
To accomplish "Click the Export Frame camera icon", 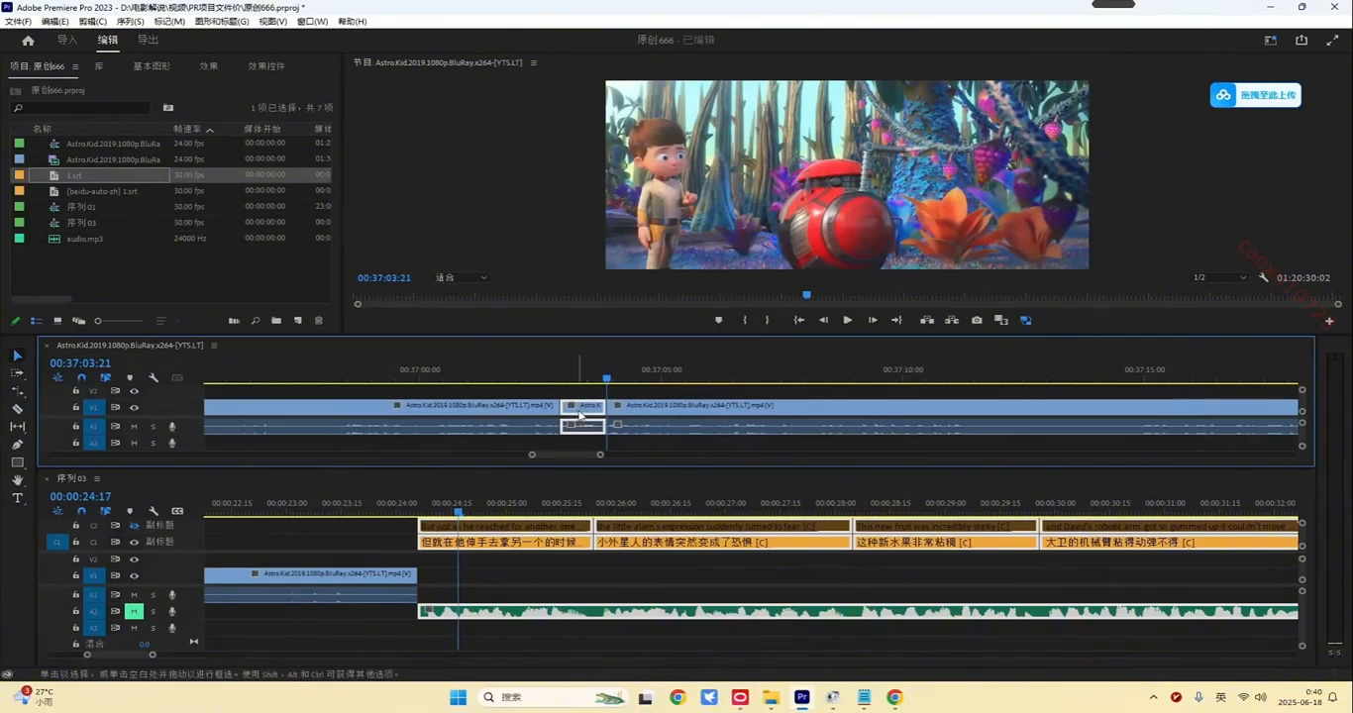I will 977,320.
